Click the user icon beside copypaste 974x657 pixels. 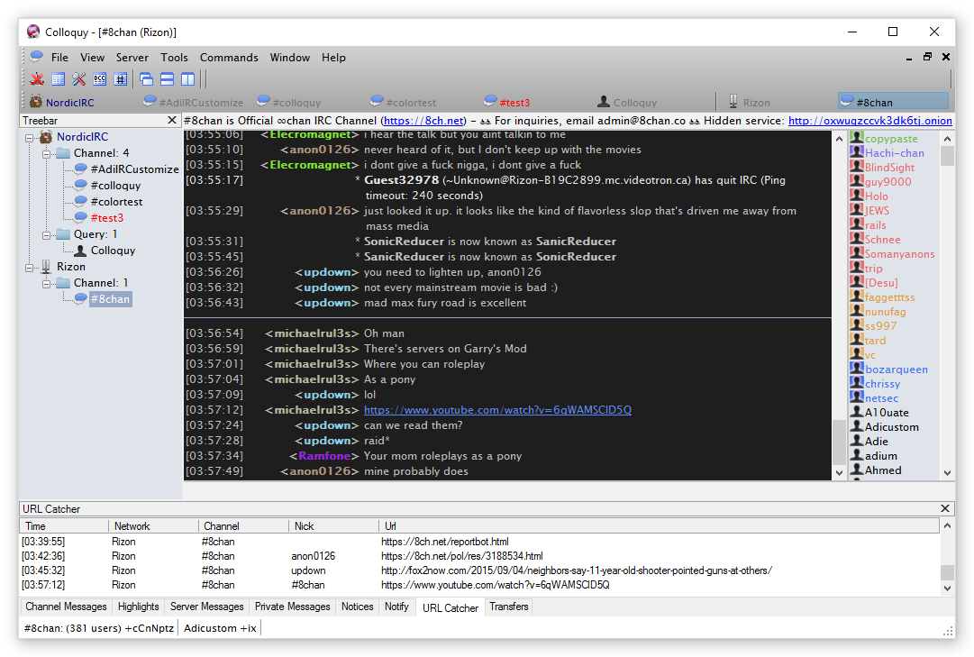(x=857, y=138)
